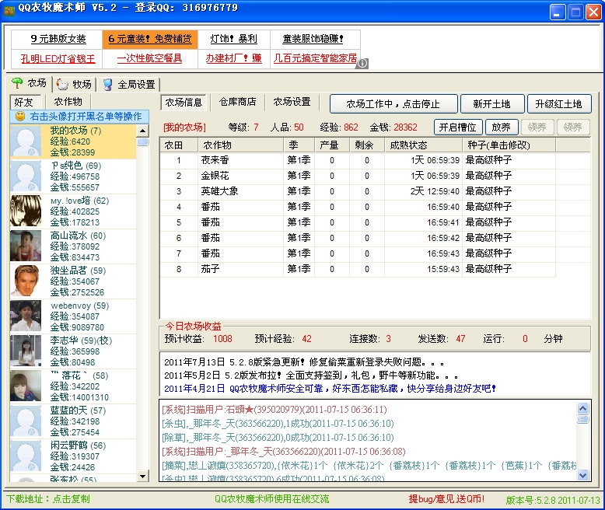Viewport: 605px width, 510px height.
Task: Click 农场工作中，点击停止 button
Action: (393, 103)
